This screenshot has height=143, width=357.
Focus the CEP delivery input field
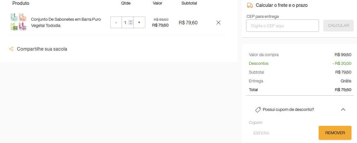point(282,26)
